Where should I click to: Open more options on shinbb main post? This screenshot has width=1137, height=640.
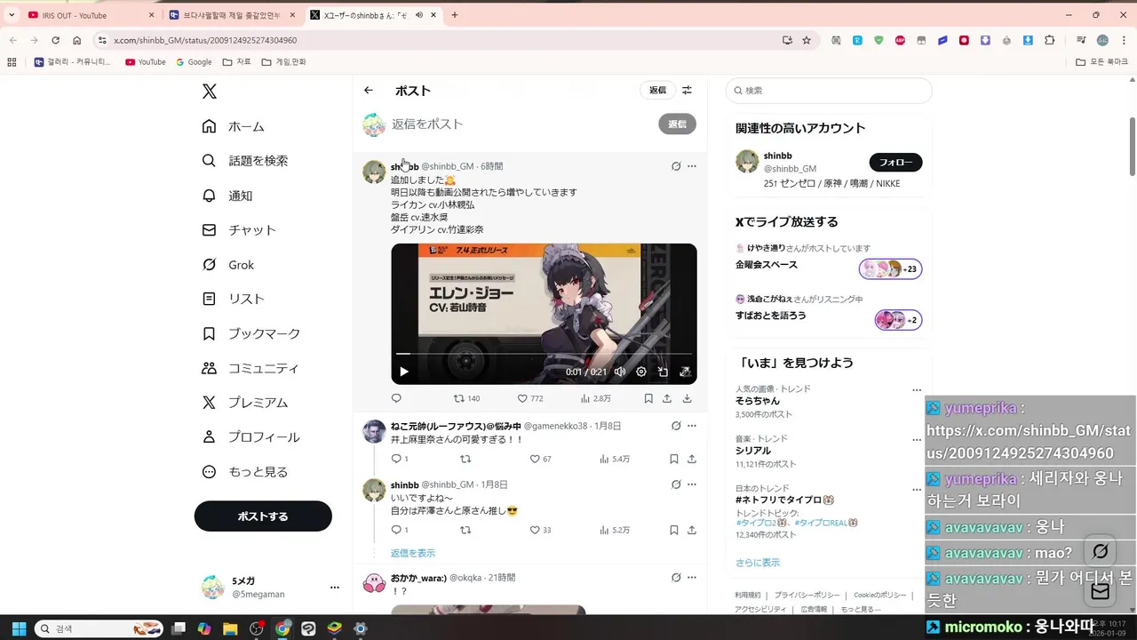click(x=692, y=166)
